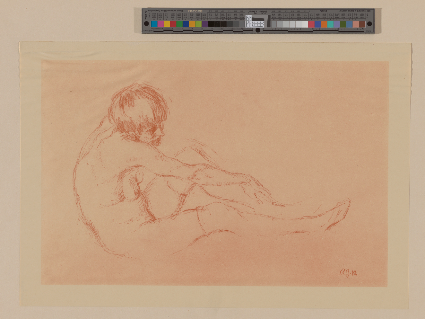Click the lavender patch on the color chart
The height and width of the screenshot is (319, 425).
(x=337, y=24)
